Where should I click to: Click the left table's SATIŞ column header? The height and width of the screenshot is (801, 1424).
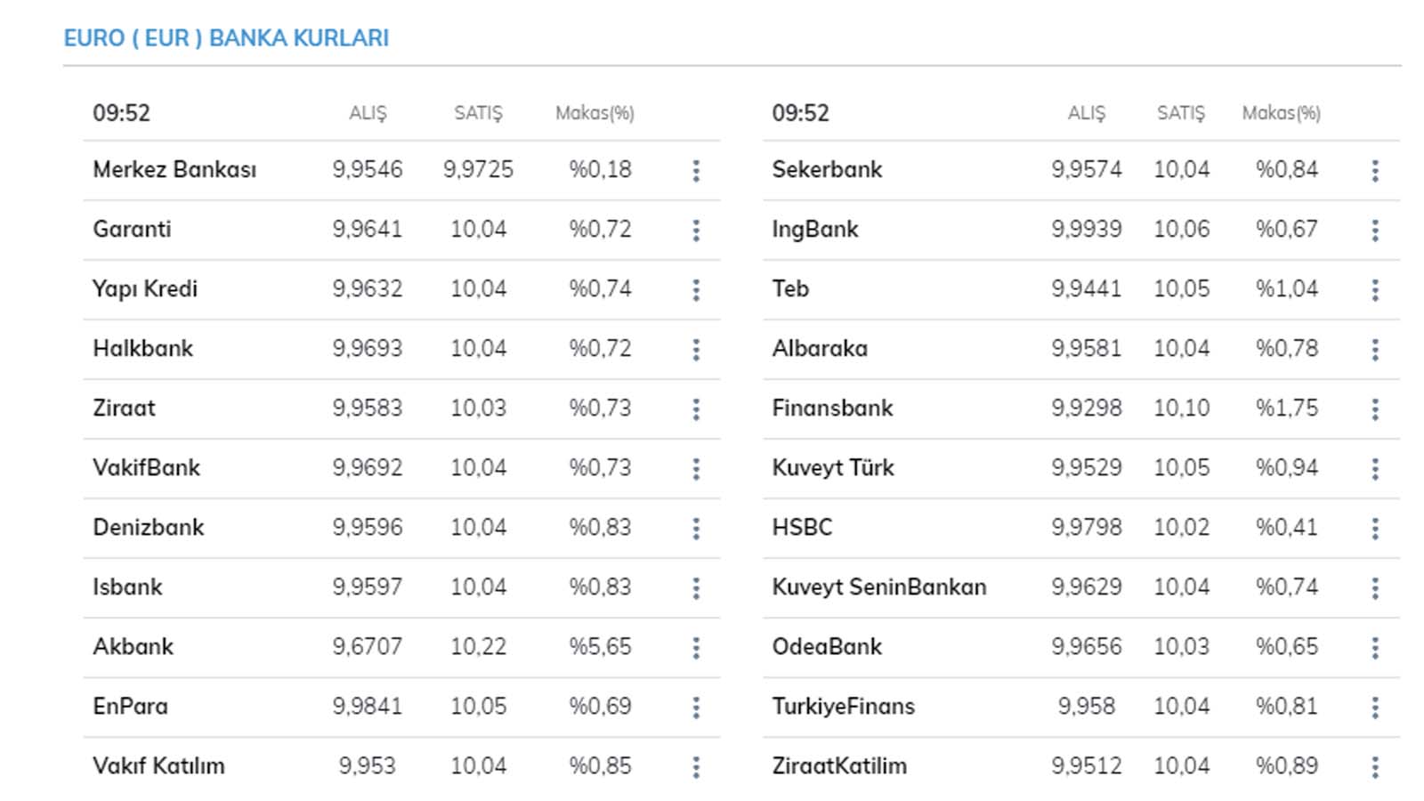pos(478,113)
